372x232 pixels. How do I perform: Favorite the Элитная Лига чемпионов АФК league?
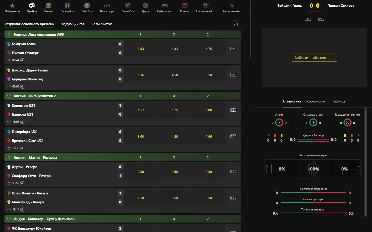[9, 34]
